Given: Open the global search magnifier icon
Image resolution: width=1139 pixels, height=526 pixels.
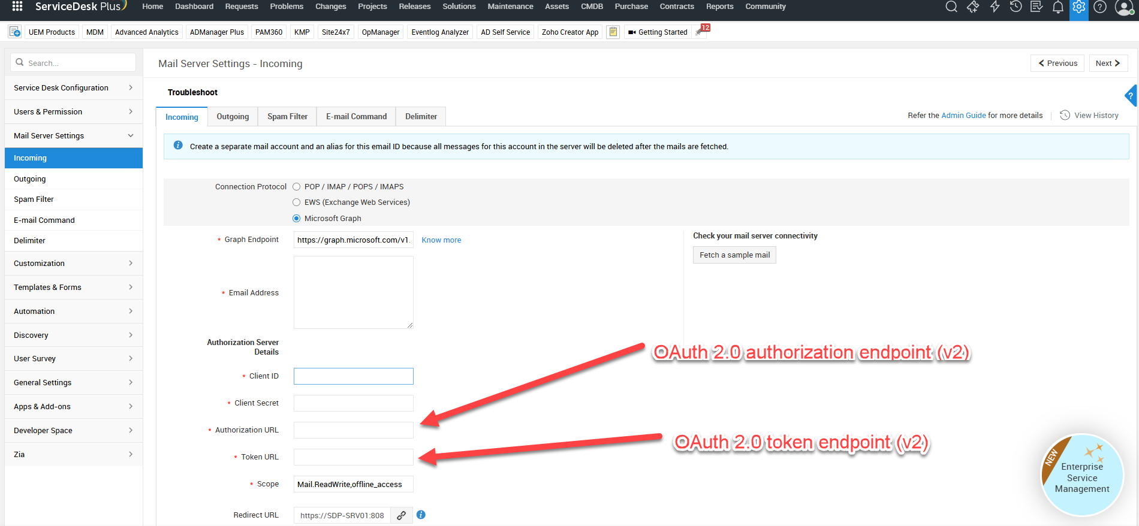Looking at the screenshot, I should [951, 7].
